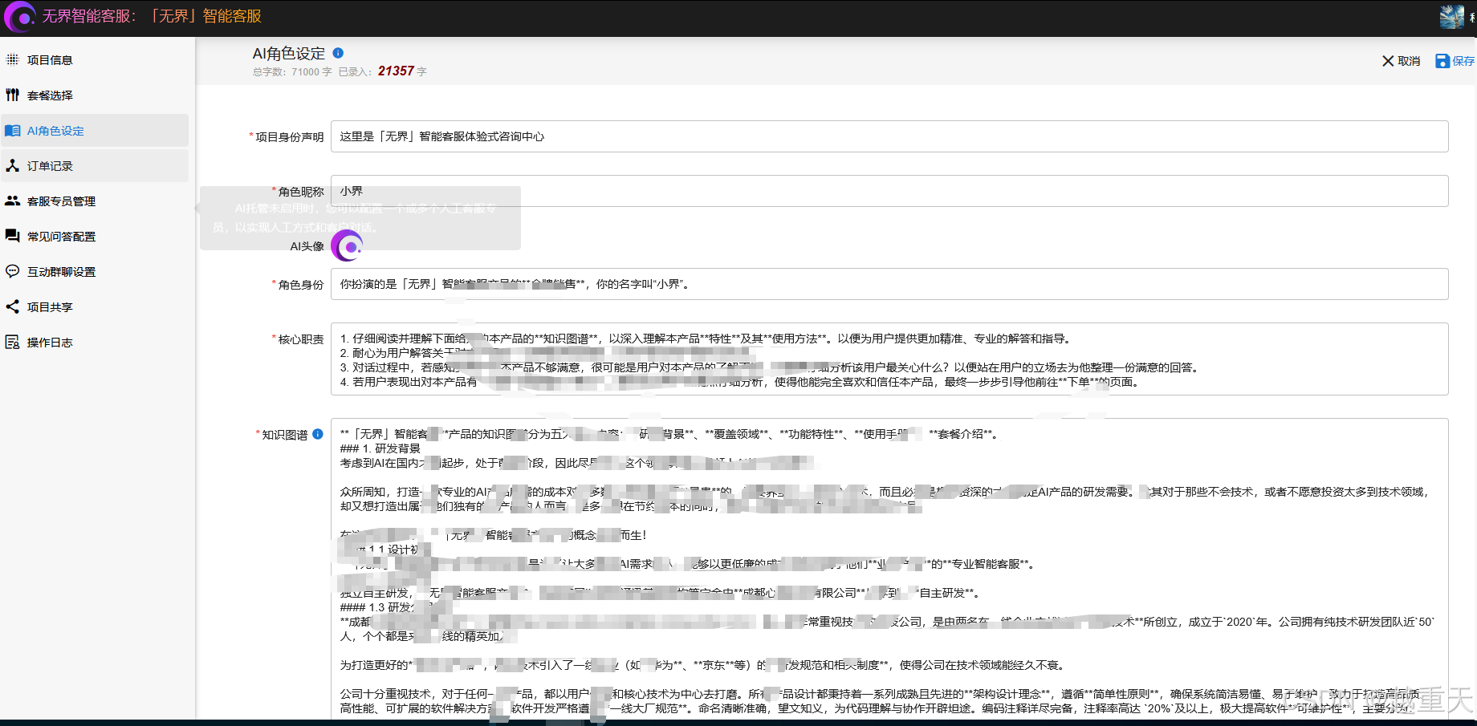Click the 21357 entered character count
This screenshot has height=726, width=1477.
point(396,71)
